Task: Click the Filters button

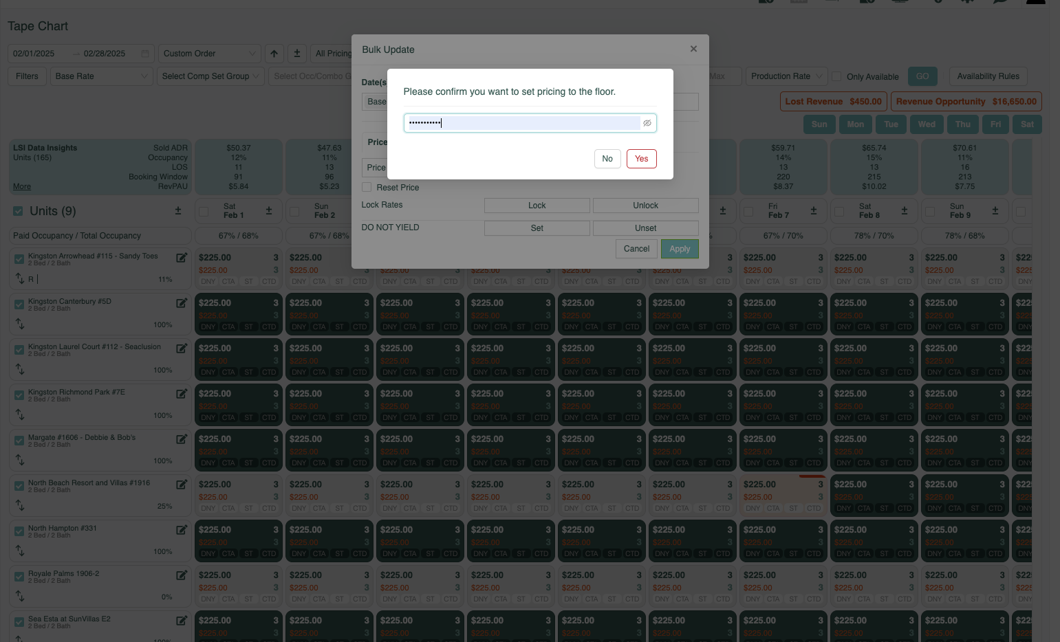Action: point(27,76)
